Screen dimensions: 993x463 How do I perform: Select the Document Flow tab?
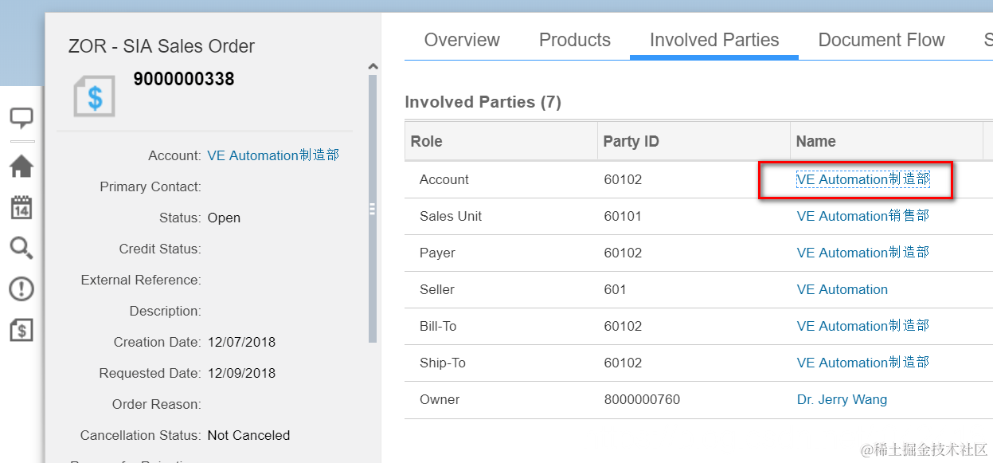[x=882, y=40]
